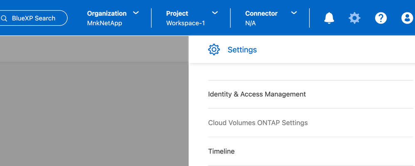The width and height of the screenshot is (415, 166).
Task: Open Identity & Access Management
Action: [257, 94]
